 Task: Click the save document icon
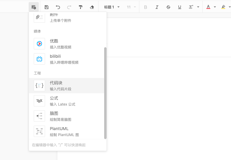pos(47,7)
